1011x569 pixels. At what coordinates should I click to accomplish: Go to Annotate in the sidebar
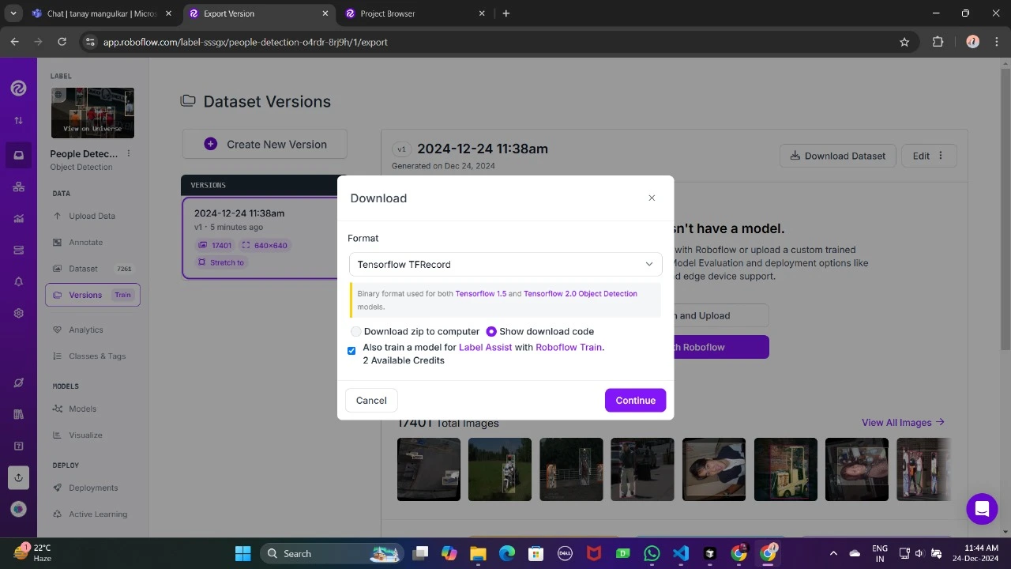click(85, 243)
